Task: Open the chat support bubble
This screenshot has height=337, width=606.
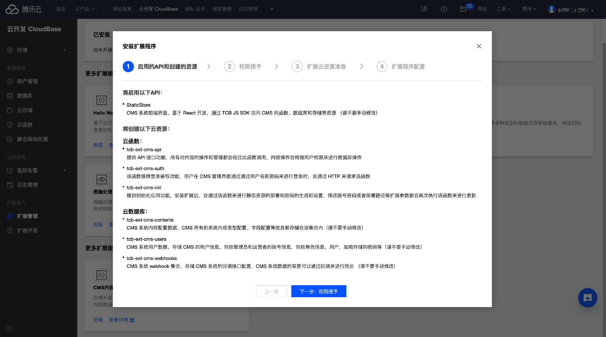Action: point(588,298)
